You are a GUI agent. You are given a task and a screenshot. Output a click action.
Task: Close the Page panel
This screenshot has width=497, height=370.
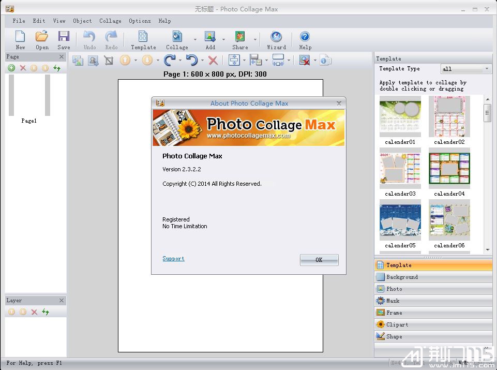click(x=62, y=57)
